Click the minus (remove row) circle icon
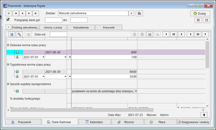 coord(142,34)
